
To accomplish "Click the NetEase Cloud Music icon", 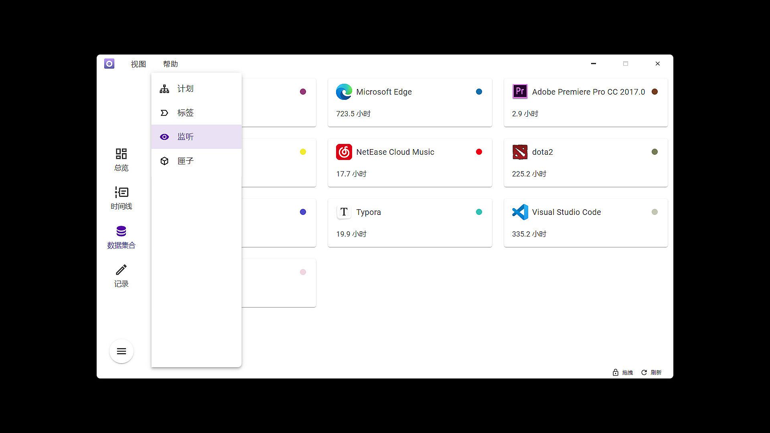I will pos(344,152).
